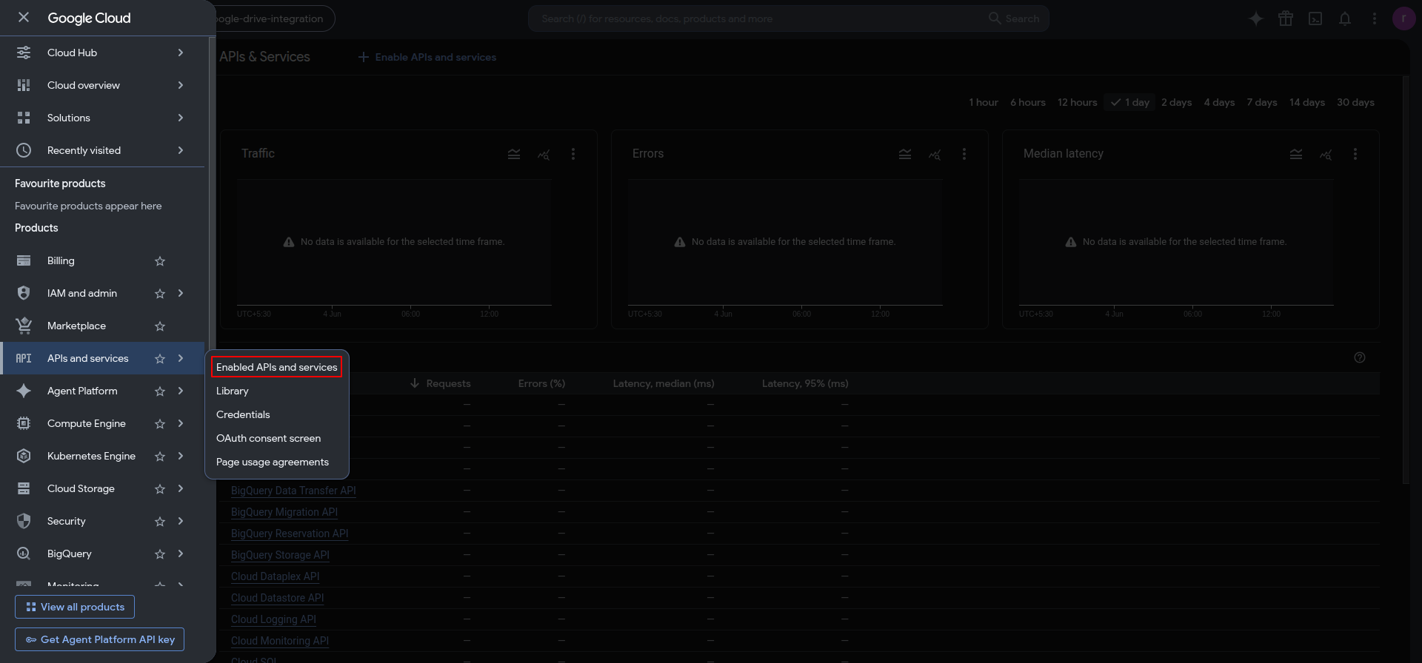This screenshot has width=1422, height=663.
Task: Star Cloud Storage as favourite
Action: point(160,489)
